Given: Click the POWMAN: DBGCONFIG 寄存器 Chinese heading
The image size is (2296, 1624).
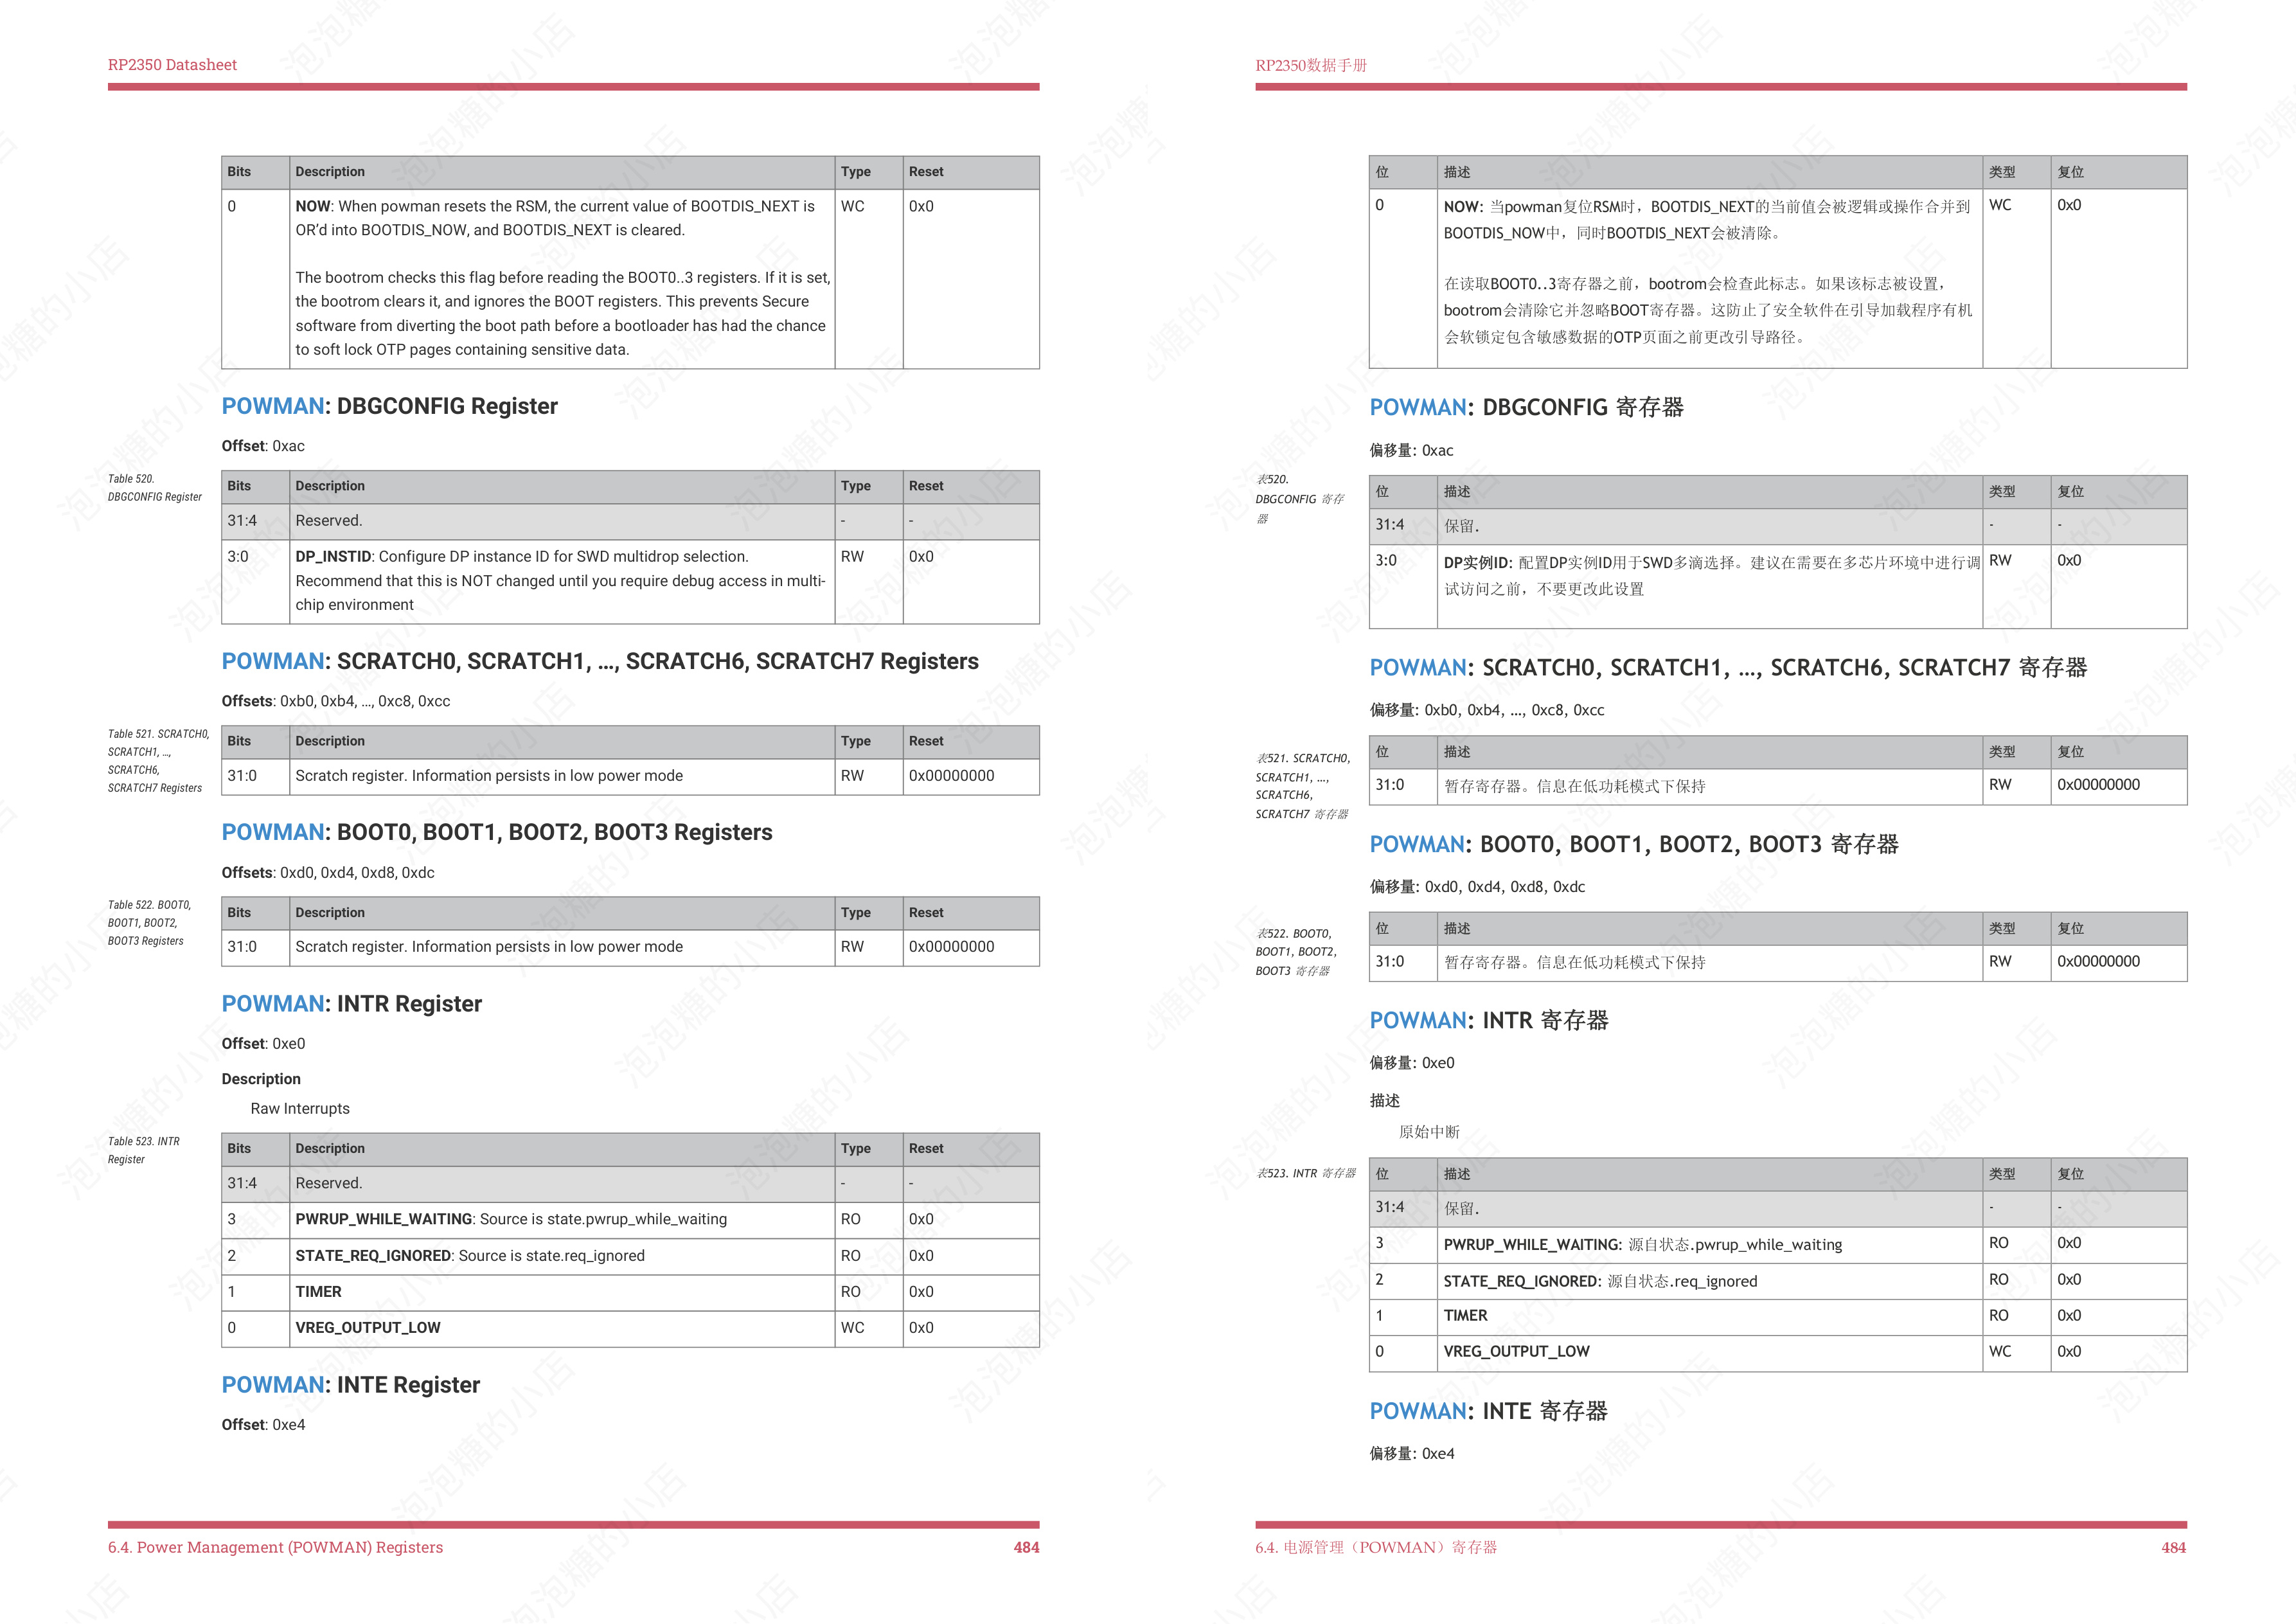Looking at the screenshot, I should point(1526,407).
